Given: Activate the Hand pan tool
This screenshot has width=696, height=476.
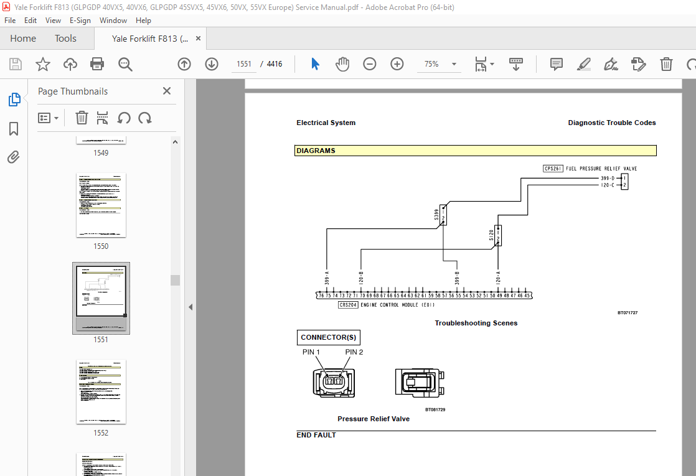Looking at the screenshot, I should pos(342,64).
